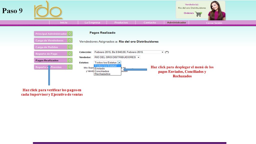Open Carga de Pedidos sidebar button
This screenshot has height=144, width=256.
point(53,47)
